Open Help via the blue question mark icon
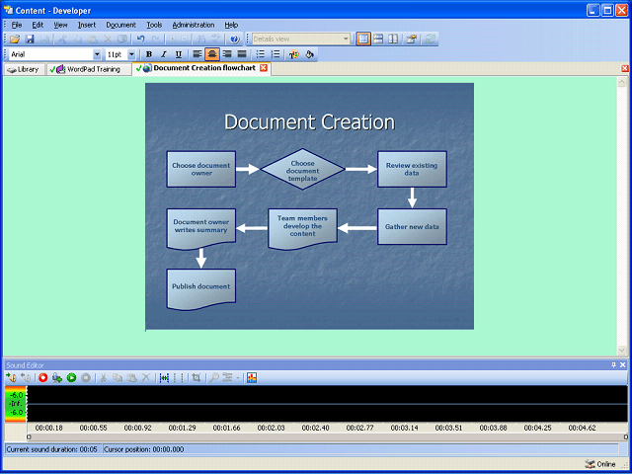The width and height of the screenshot is (632, 474). pos(235,39)
